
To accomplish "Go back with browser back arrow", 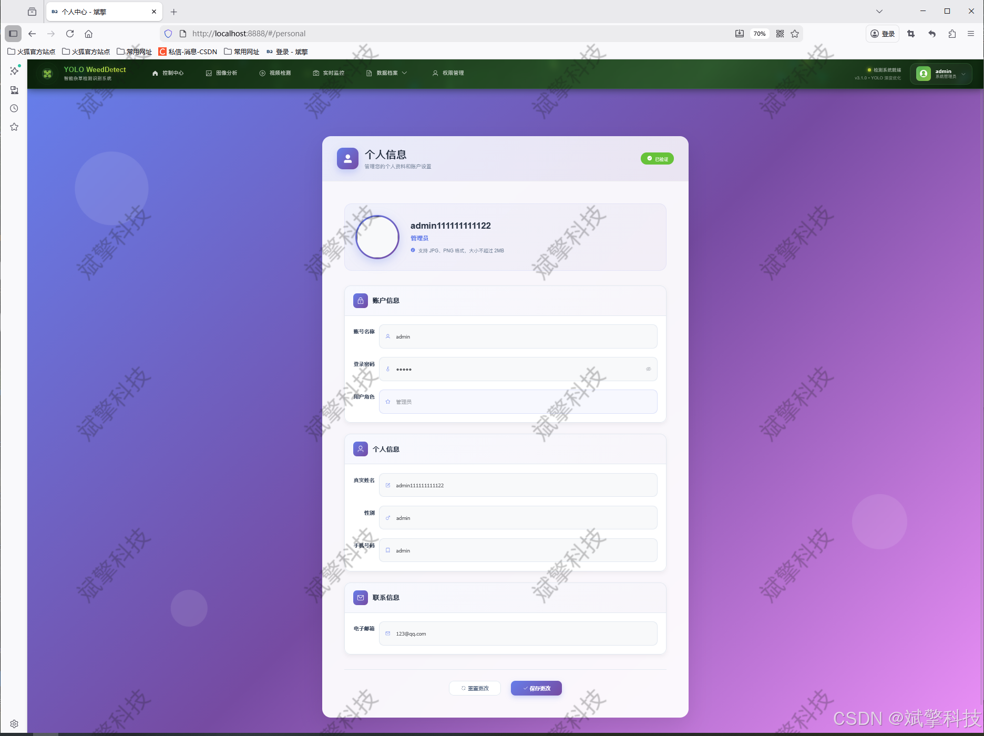I will [x=32, y=34].
